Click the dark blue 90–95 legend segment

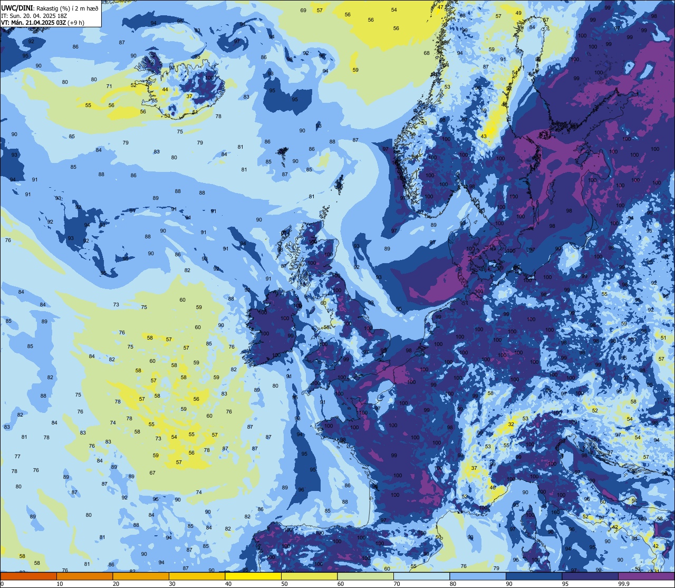click(534, 576)
